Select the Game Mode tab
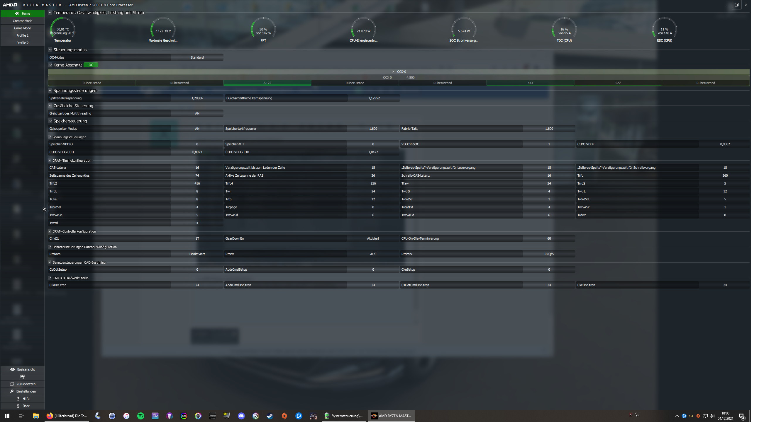759x430 pixels. [x=23, y=28]
